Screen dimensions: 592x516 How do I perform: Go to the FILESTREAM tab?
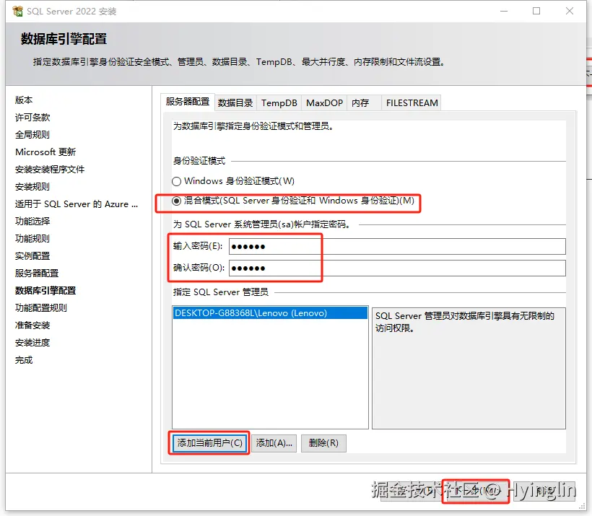pyautogui.click(x=412, y=103)
